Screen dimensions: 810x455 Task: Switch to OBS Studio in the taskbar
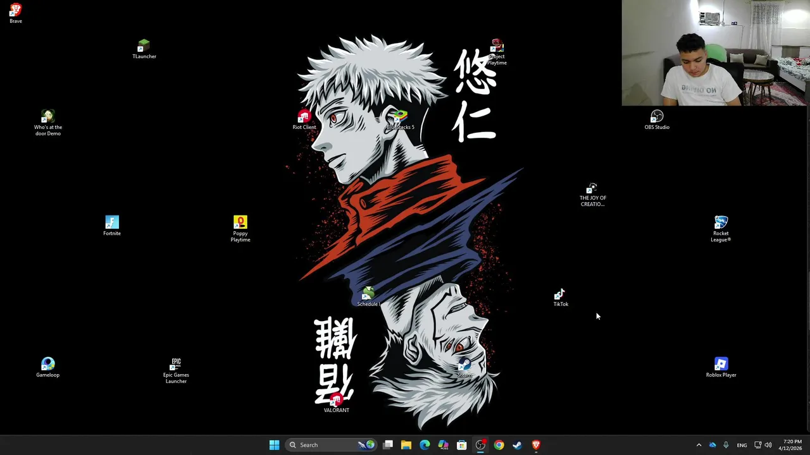480,445
